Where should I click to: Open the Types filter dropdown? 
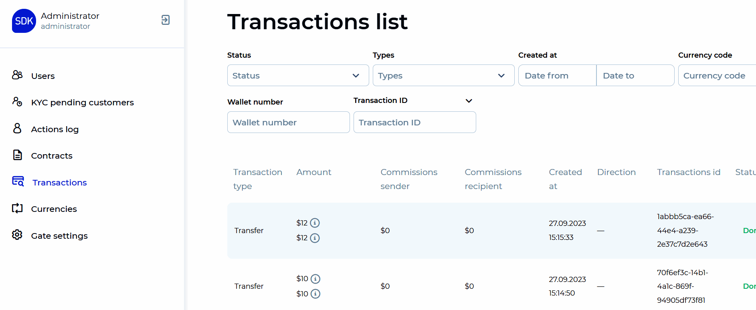[x=443, y=75]
